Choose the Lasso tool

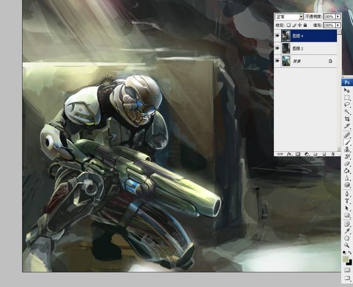point(347,105)
